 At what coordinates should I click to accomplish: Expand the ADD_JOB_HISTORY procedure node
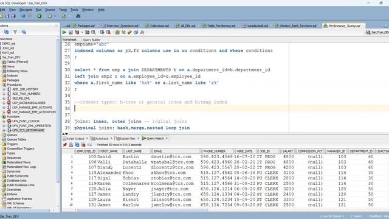(4, 89)
